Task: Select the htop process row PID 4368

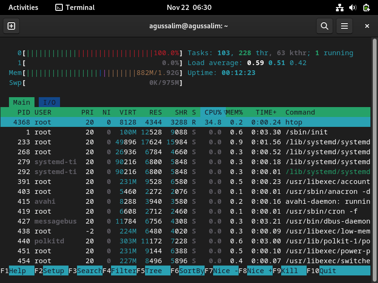Action: click(185, 122)
